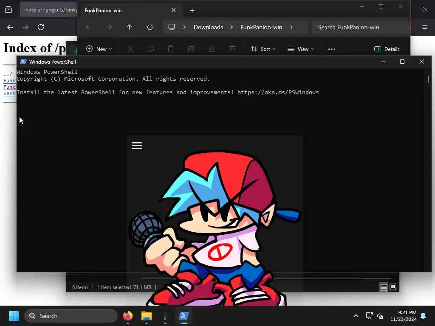Click the Delete trash icon in File Explorer
Screen dimensions: 435x326
[x=232, y=49]
